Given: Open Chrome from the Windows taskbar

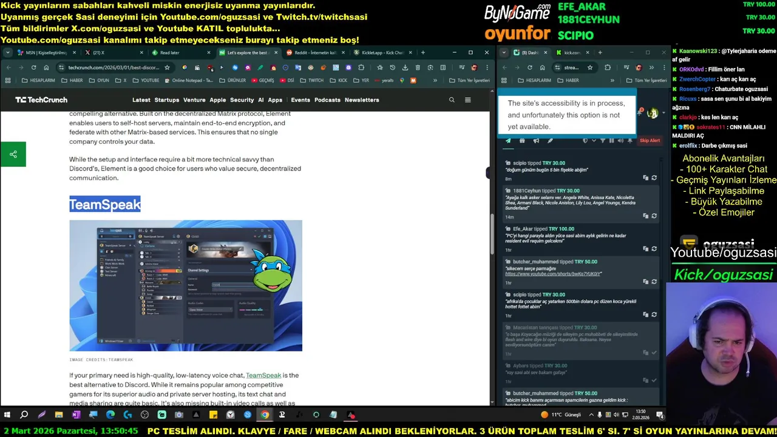Looking at the screenshot, I should point(265,415).
